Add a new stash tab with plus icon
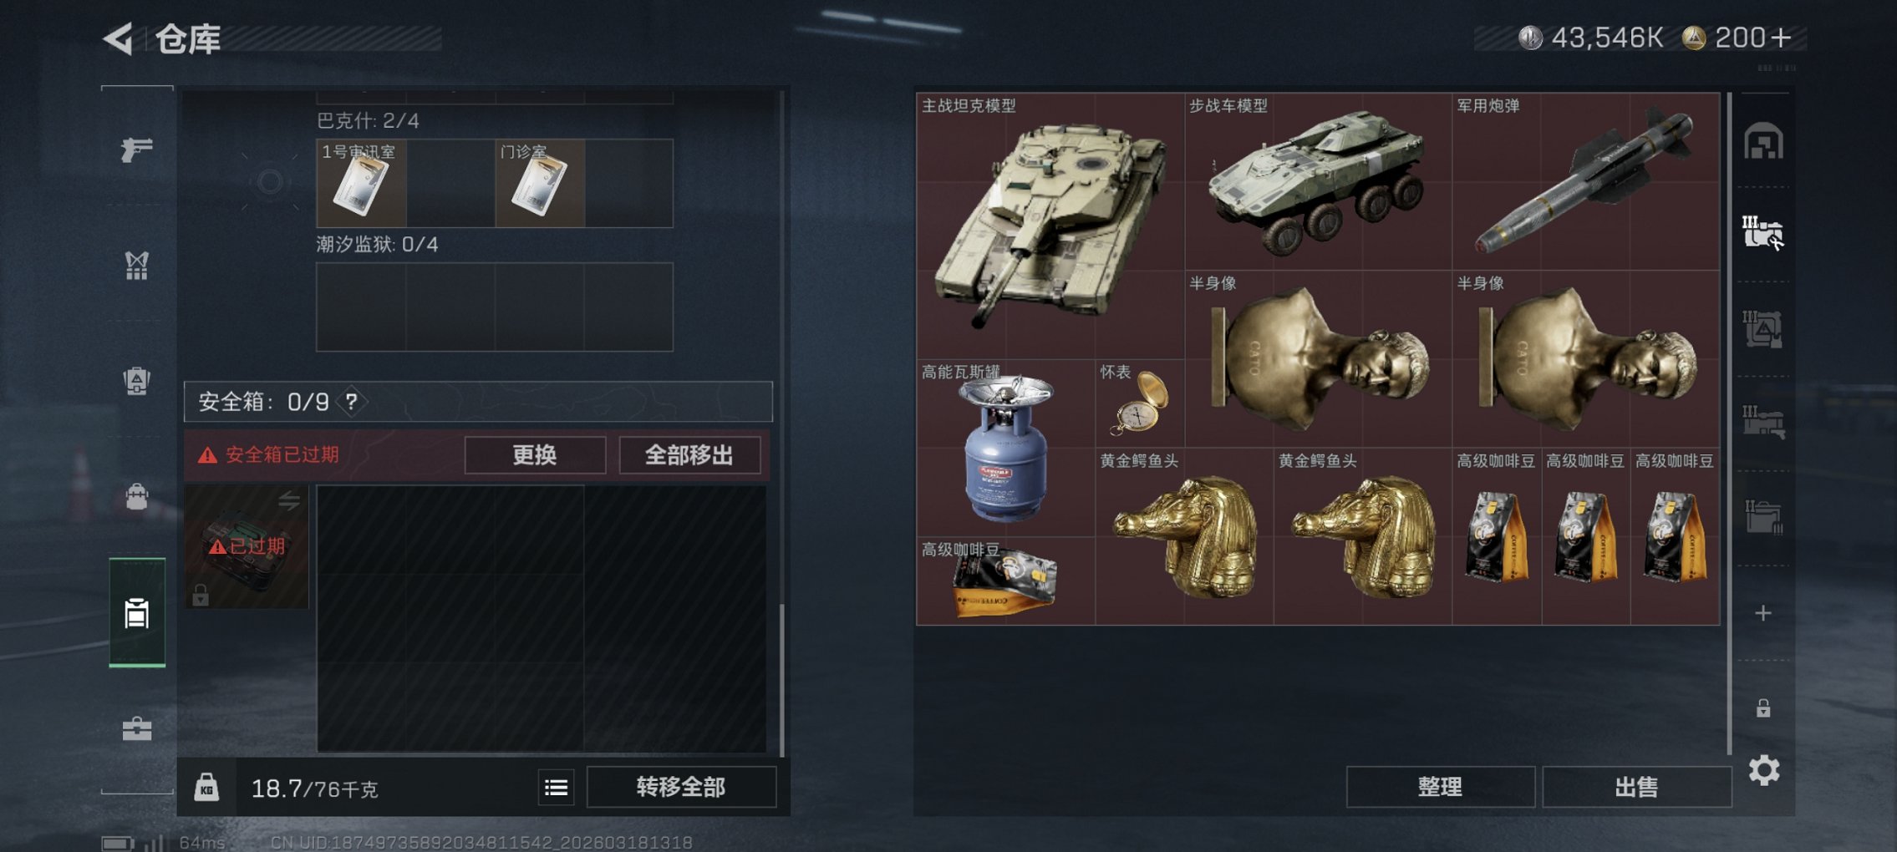 (x=1763, y=613)
